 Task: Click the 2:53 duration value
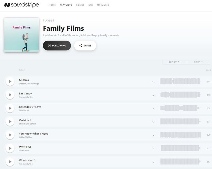209,162
